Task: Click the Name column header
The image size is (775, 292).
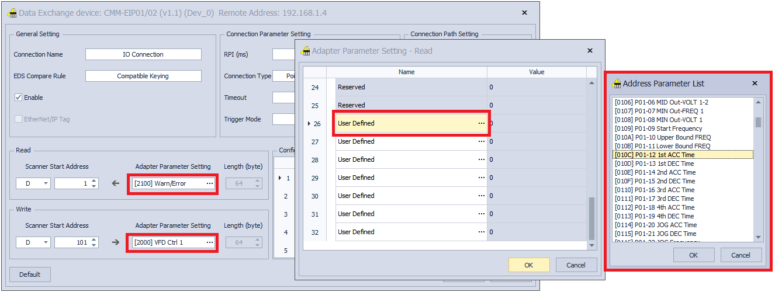Action: pos(406,72)
